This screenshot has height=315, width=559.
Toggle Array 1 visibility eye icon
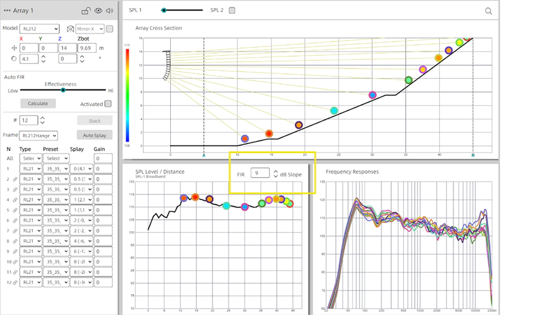tap(98, 11)
